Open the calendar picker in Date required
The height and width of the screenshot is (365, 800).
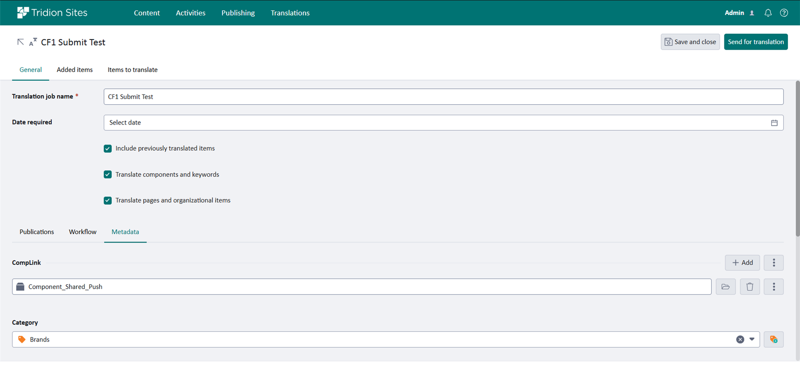click(774, 123)
